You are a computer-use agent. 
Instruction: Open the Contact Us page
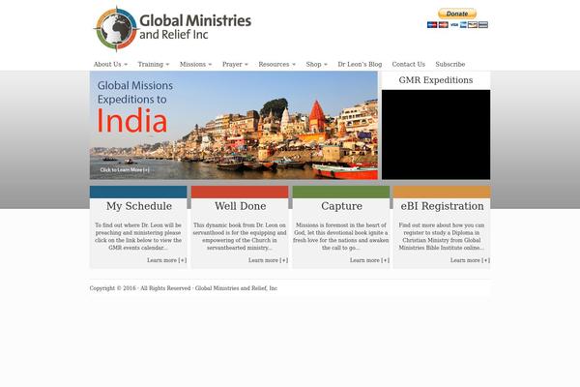pyautogui.click(x=408, y=64)
